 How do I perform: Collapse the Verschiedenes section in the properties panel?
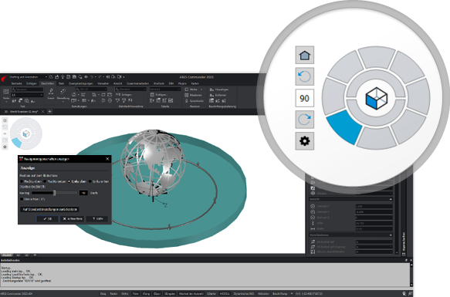pyautogui.click(x=391, y=235)
